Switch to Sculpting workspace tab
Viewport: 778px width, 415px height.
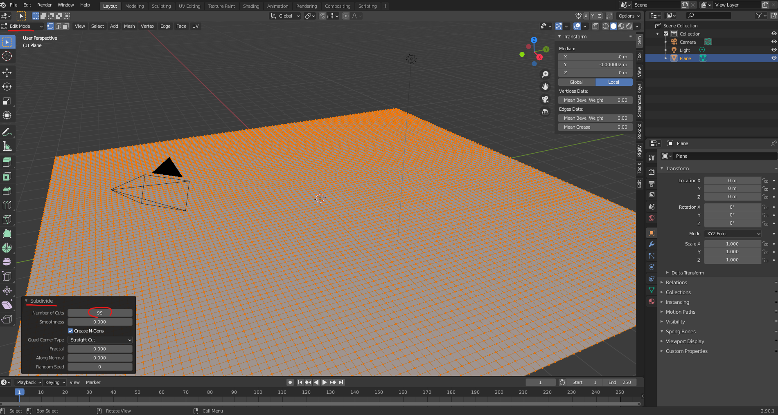[x=161, y=6]
